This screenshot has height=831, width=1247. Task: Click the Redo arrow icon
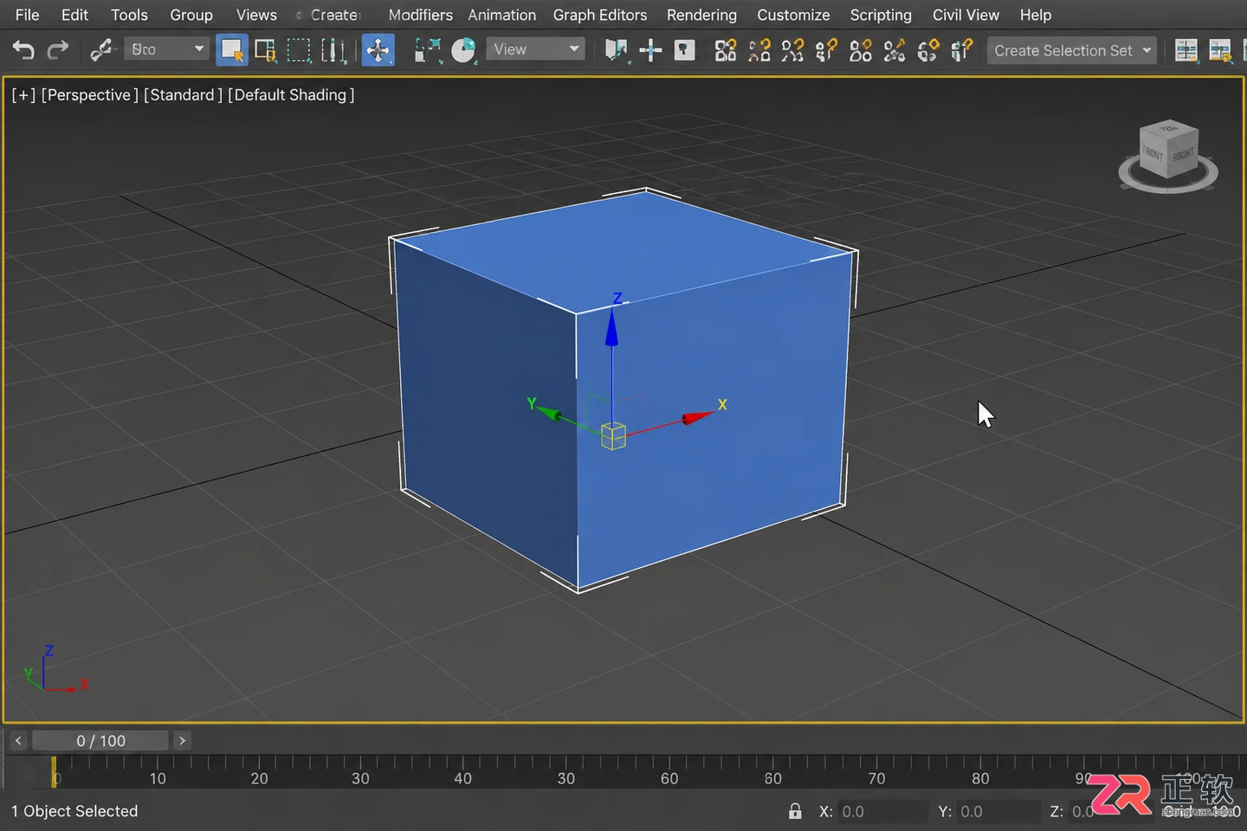(x=57, y=50)
